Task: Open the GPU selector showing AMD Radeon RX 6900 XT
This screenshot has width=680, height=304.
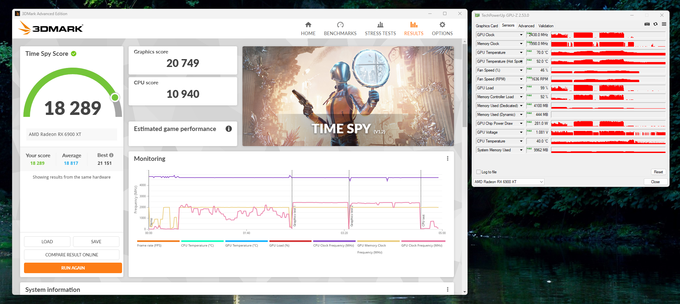Action: click(x=509, y=182)
